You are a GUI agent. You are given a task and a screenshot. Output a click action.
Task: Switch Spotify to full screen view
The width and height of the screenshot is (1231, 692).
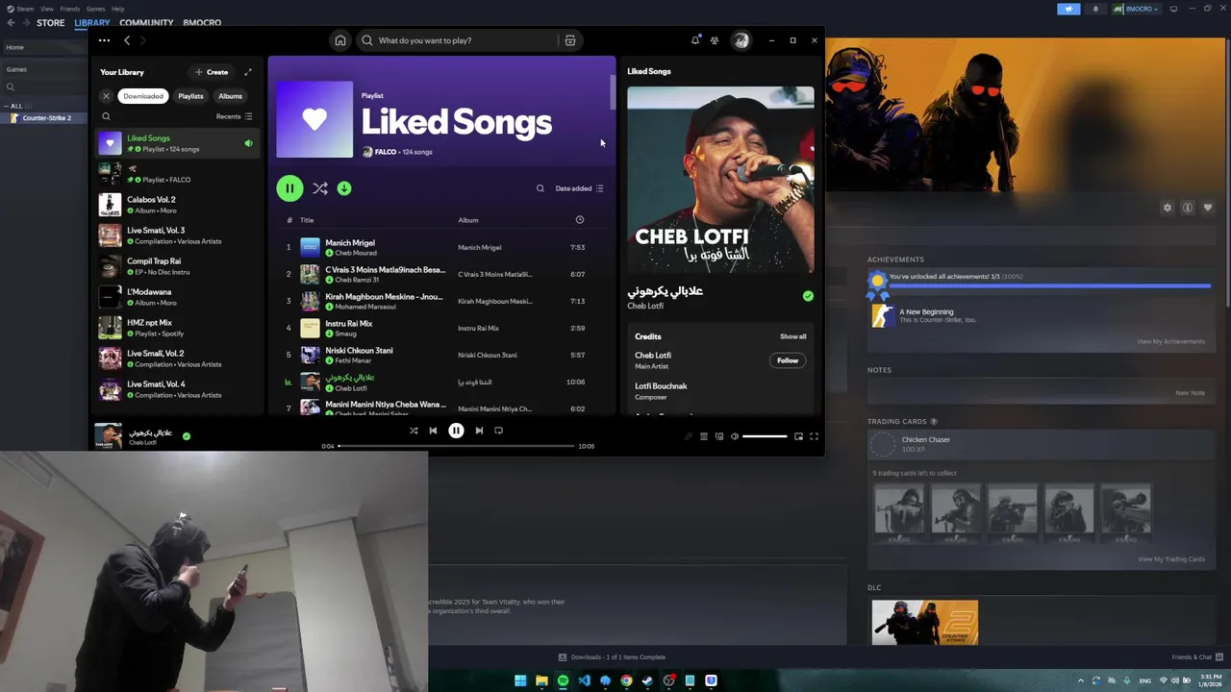coord(814,436)
